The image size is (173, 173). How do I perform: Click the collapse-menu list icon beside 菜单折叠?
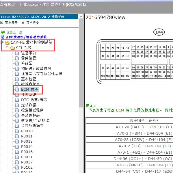(23, 23)
